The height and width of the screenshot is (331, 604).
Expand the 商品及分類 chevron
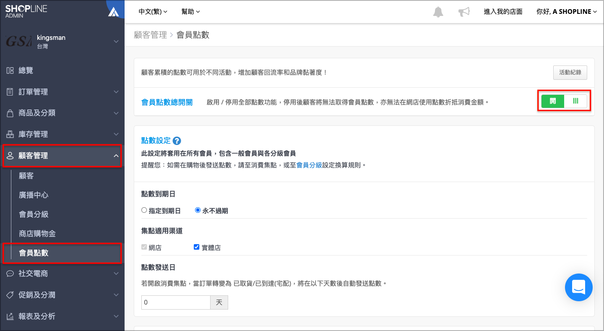coord(116,113)
